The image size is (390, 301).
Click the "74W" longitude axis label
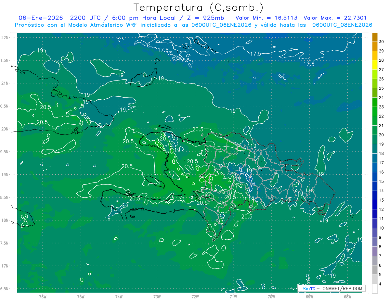[119, 297]
